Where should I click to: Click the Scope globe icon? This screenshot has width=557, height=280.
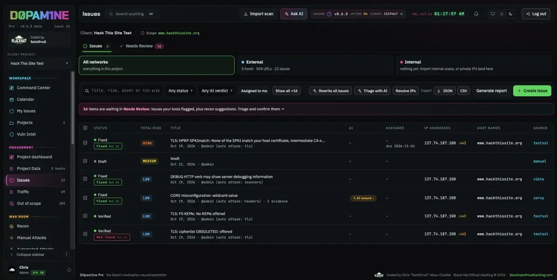[x=142, y=33]
